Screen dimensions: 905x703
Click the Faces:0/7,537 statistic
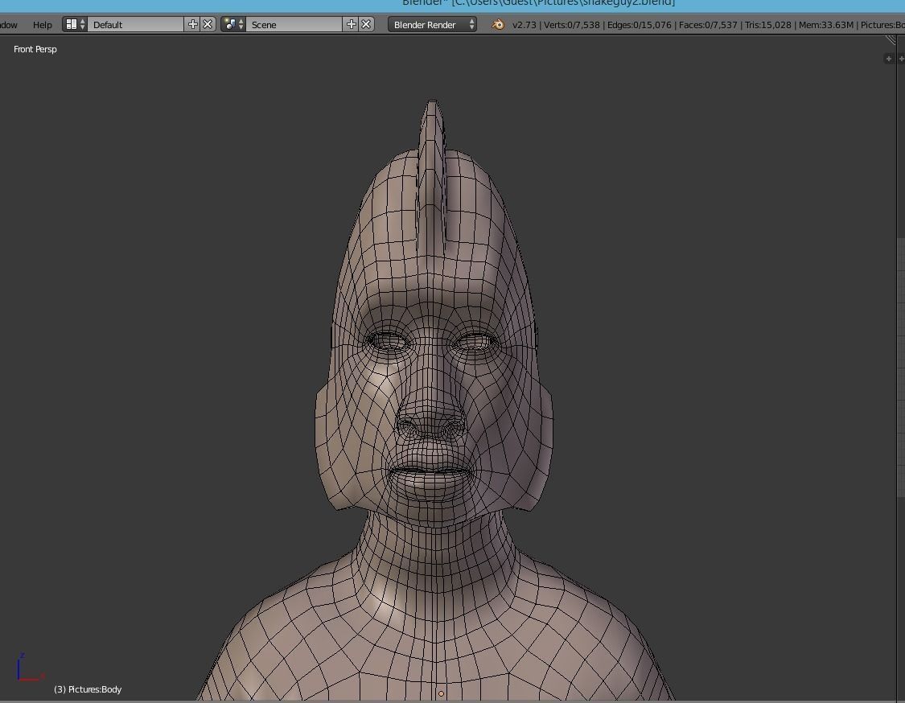click(708, 25)
